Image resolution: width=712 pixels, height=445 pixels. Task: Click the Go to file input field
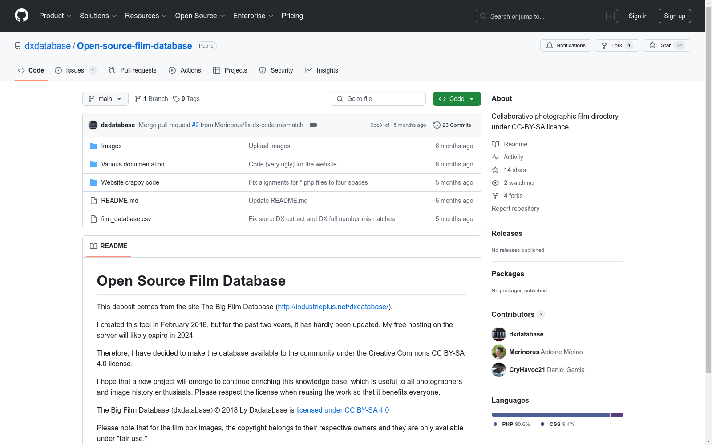(378, 99)
